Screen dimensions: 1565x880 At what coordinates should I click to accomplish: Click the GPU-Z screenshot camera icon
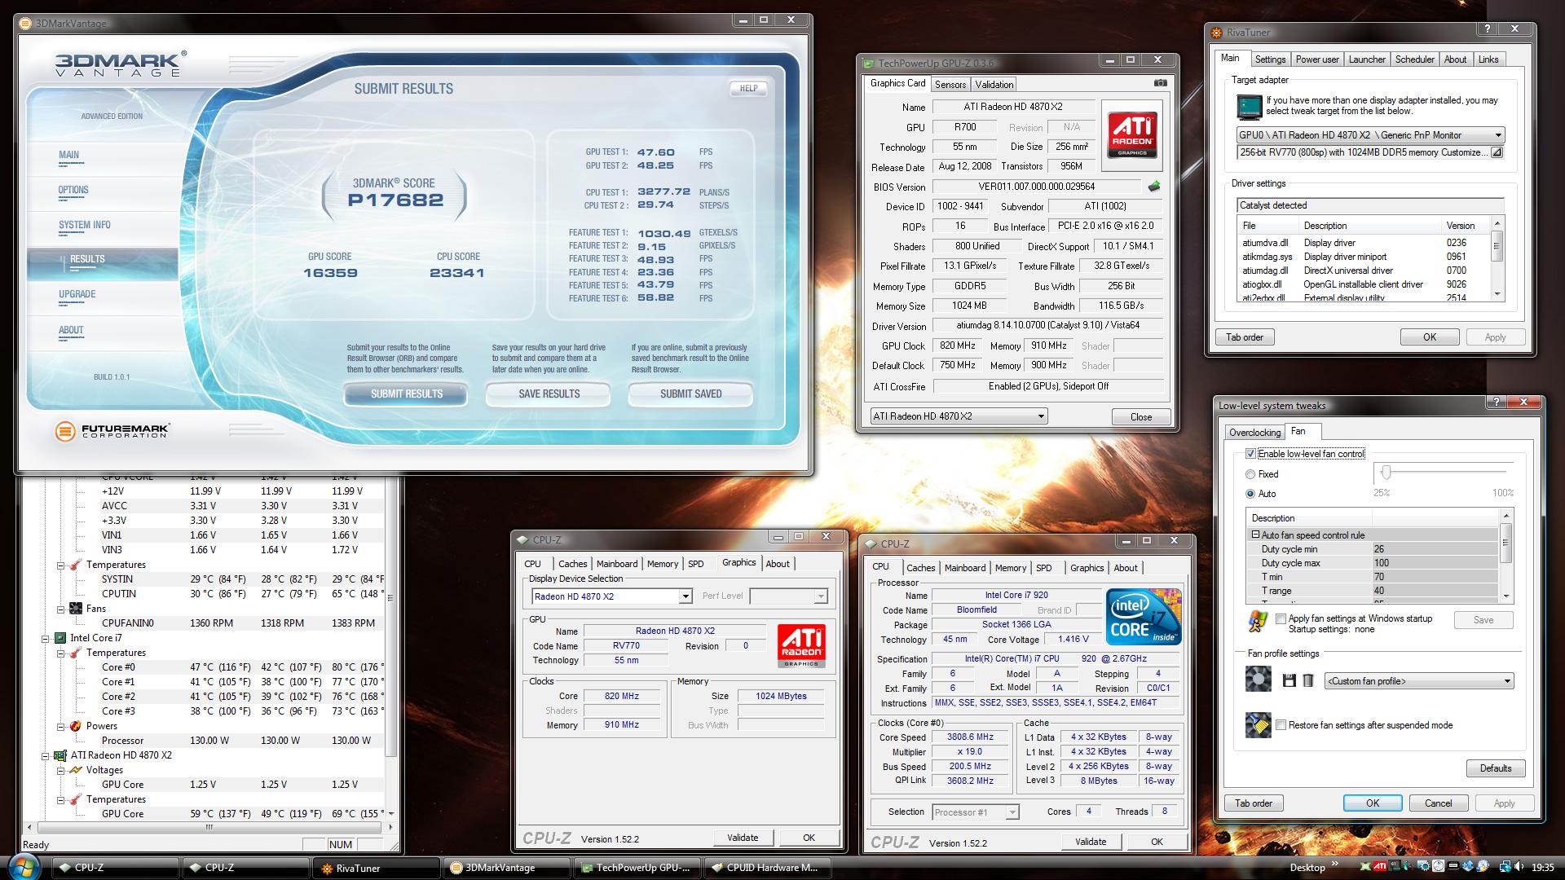pos(1161,83)
